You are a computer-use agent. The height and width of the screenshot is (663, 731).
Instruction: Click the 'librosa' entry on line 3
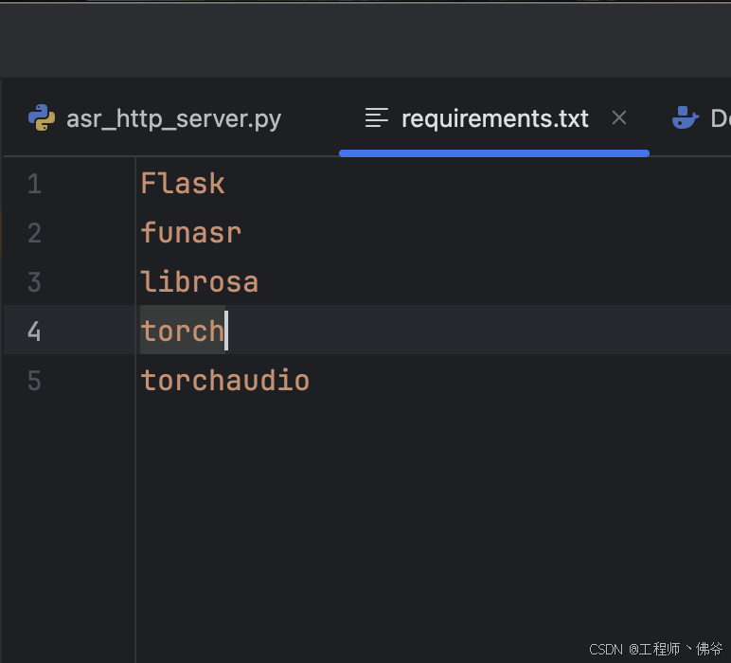click(199, 282)
